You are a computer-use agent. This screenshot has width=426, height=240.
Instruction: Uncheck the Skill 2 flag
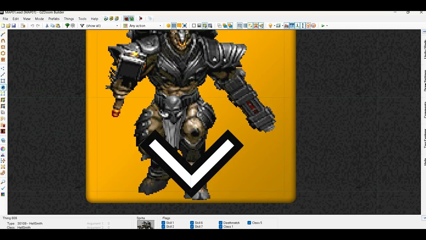pos(163,227)
